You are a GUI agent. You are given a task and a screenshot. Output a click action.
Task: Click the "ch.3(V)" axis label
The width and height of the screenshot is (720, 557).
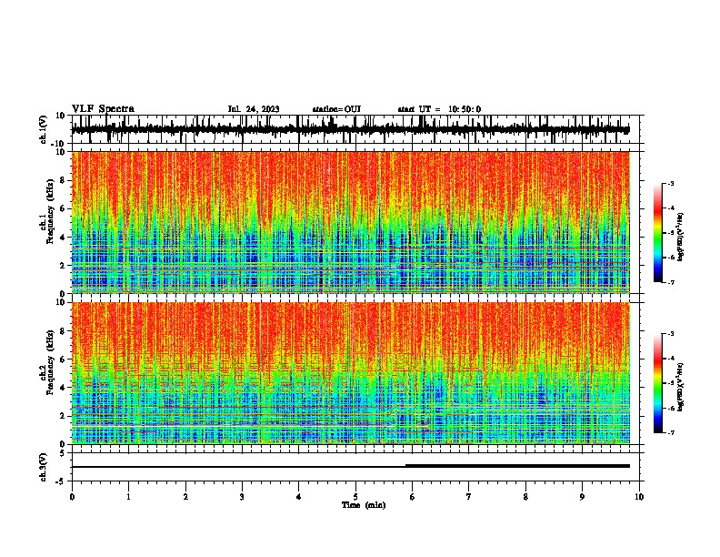coord(44,467)
